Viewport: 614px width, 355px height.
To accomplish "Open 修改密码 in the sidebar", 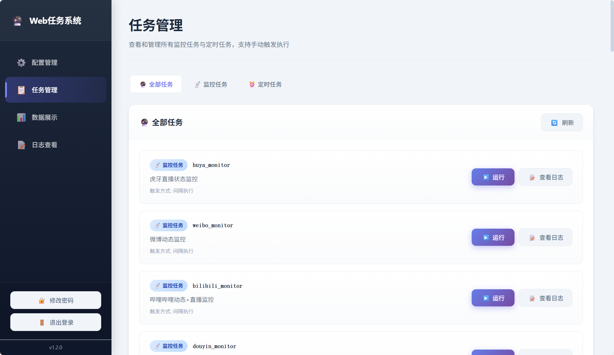I will point(55,300).
